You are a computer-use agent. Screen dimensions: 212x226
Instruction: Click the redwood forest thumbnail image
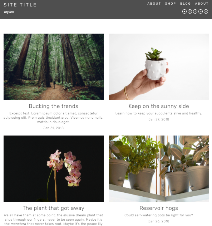(x=54, y=67)
